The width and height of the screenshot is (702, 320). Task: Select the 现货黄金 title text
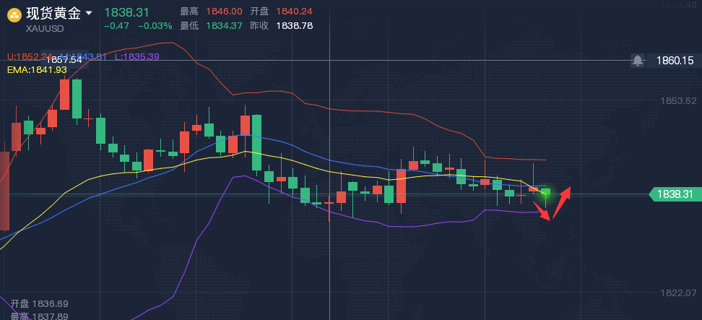point(53,14)
